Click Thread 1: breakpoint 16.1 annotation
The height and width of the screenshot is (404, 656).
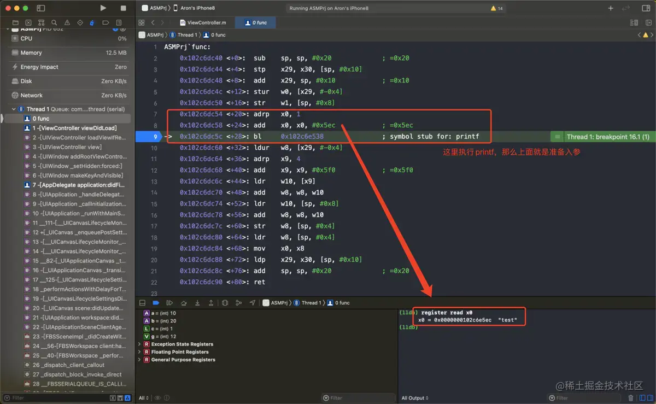pyautogui.click(x=603, y=137)
